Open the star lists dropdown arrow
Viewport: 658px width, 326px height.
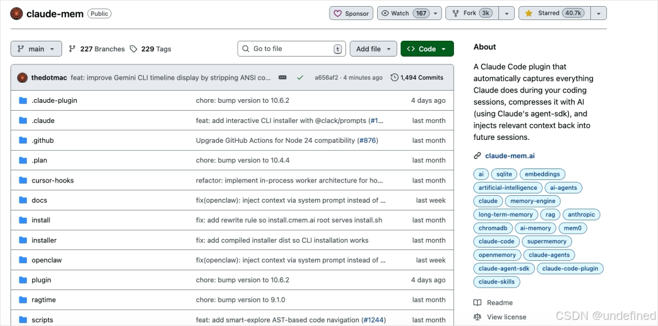[x=599, y=13]
